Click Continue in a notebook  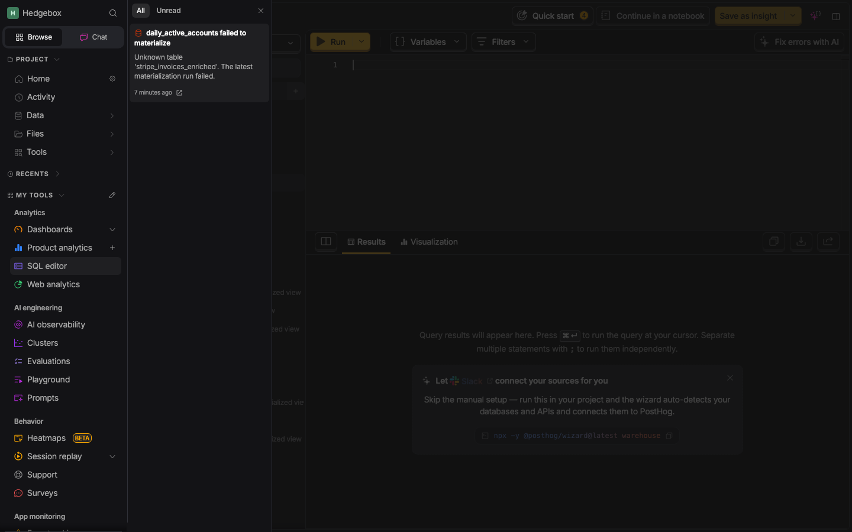click(x=653, y=16)
